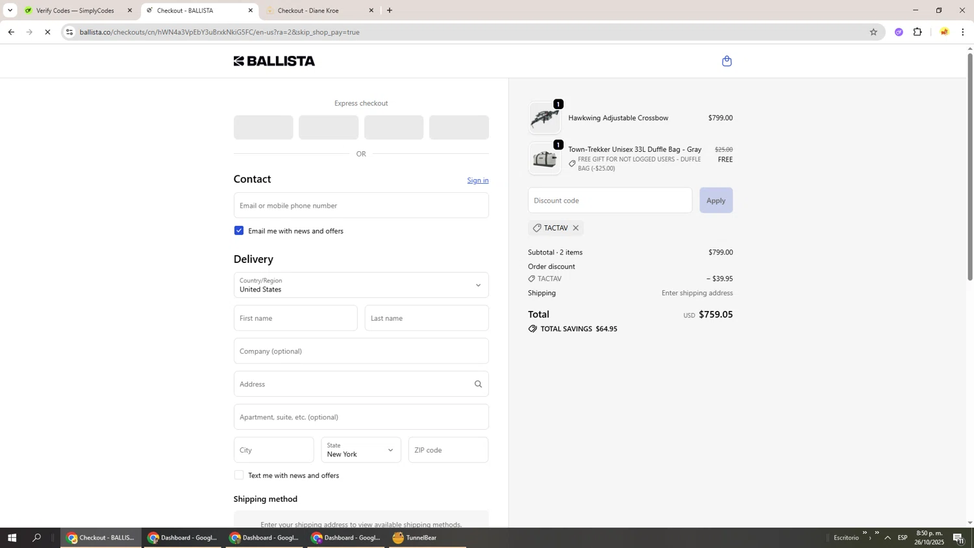This screenshot has height=548, width=974.
Task: Open the Chrome profile avatar icon
Action: click(x=944, y=32)
